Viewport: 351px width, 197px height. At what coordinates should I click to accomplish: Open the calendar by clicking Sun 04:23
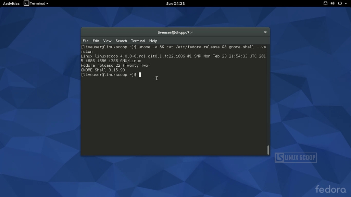[175, 3]
